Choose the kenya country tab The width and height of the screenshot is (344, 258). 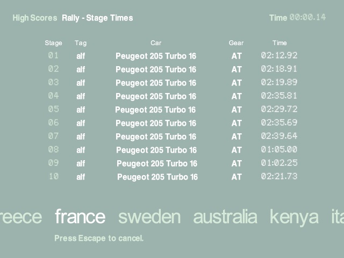(294, 217)
